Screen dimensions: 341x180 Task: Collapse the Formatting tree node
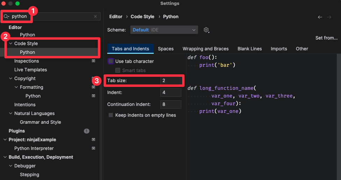pyautogui.click(x=16, y=87)
